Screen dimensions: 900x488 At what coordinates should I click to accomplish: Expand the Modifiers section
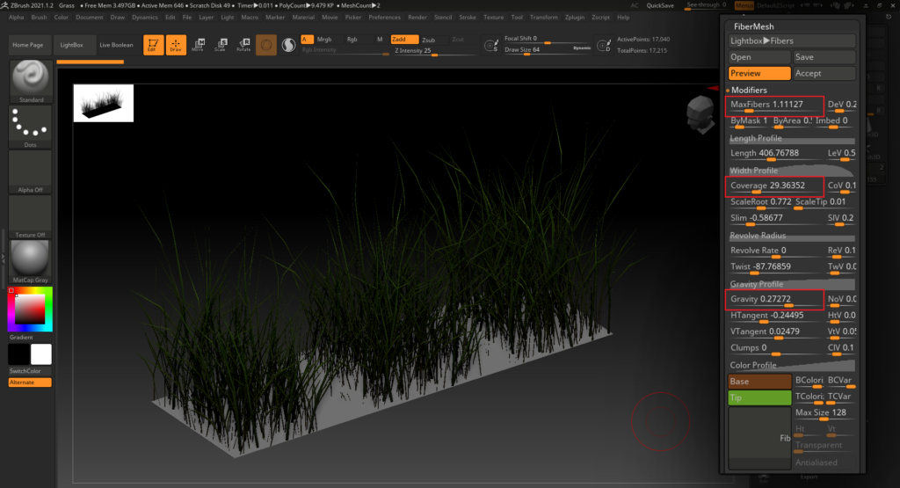[748, 91]
